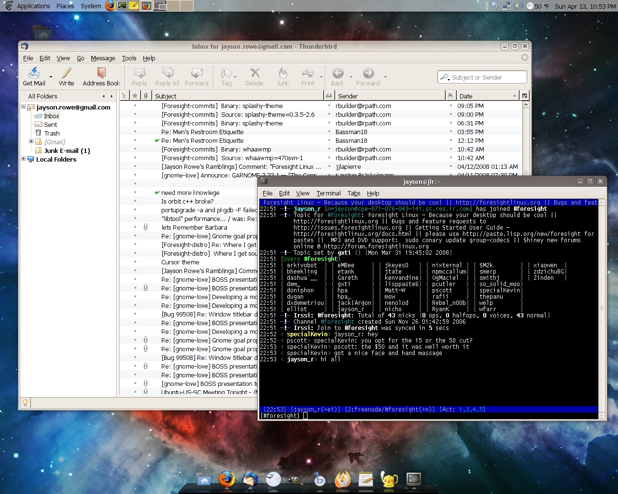The image size is (618, 494).
Task: Click the Delete toolbar icon
Action: tap(254, 73)
